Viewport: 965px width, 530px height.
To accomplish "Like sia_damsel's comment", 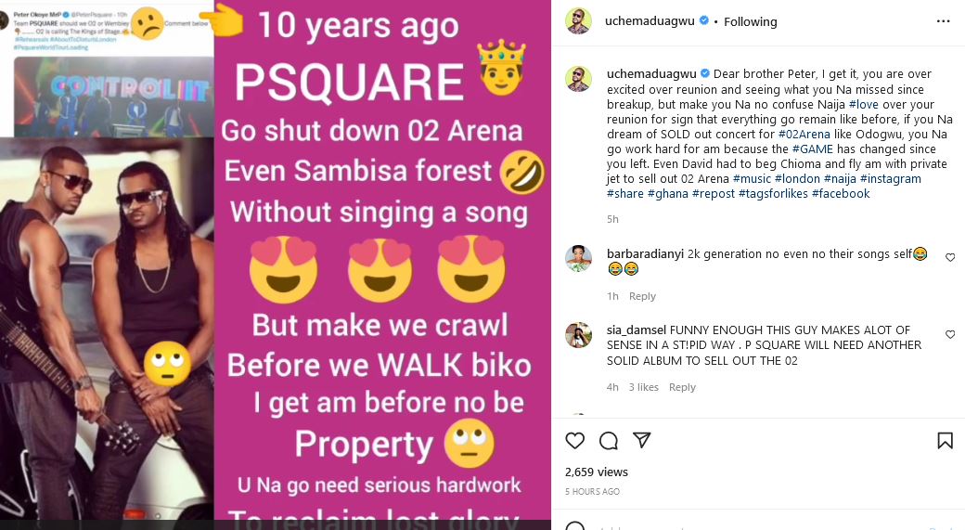I will point(950,334).
